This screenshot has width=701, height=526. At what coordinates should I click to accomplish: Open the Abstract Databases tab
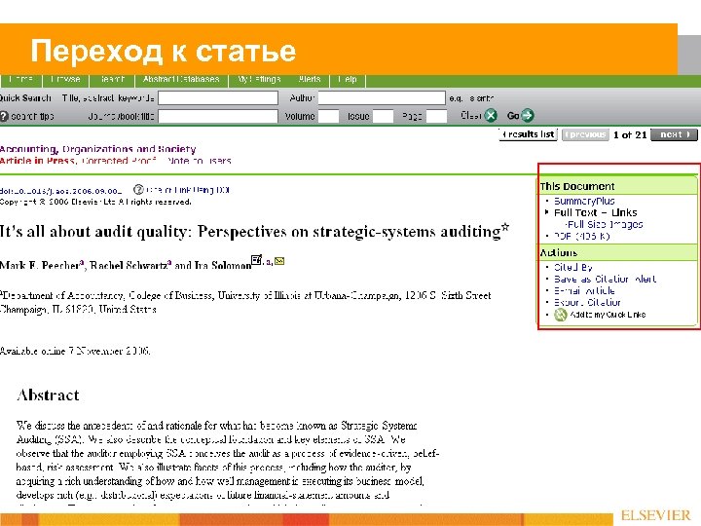coord(181,80)
